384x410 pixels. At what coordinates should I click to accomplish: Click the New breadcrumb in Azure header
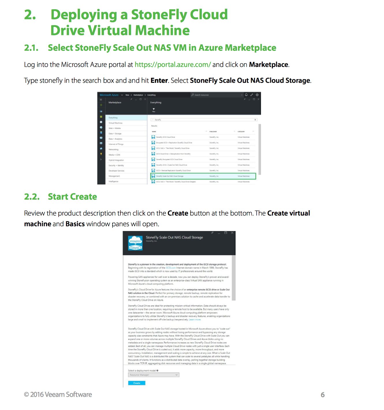127,95
